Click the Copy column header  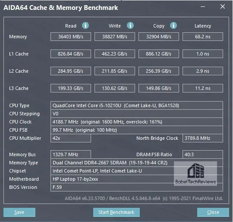click(159, 26)
